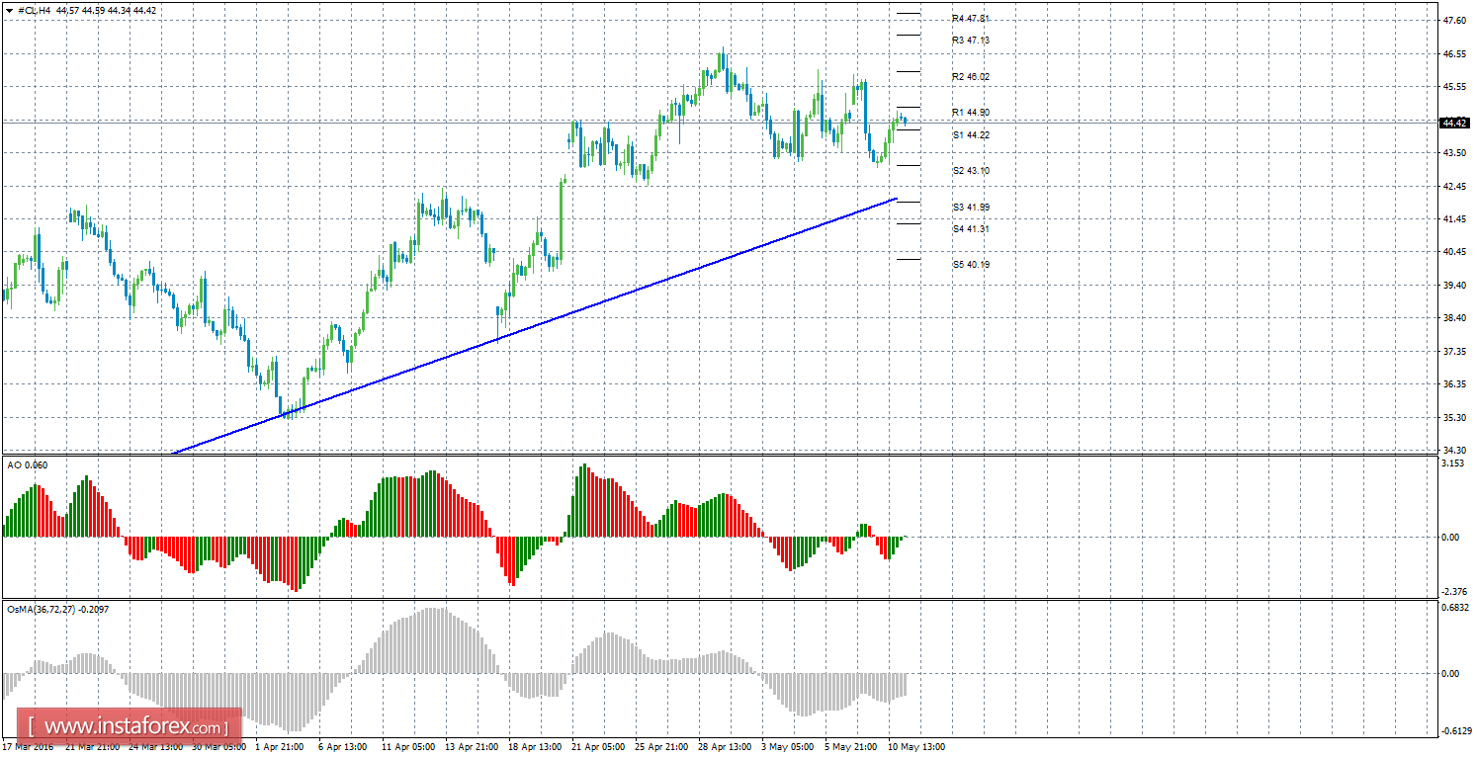
Task: Click the 47.60 price axis value
Action: click(1454, 20)
